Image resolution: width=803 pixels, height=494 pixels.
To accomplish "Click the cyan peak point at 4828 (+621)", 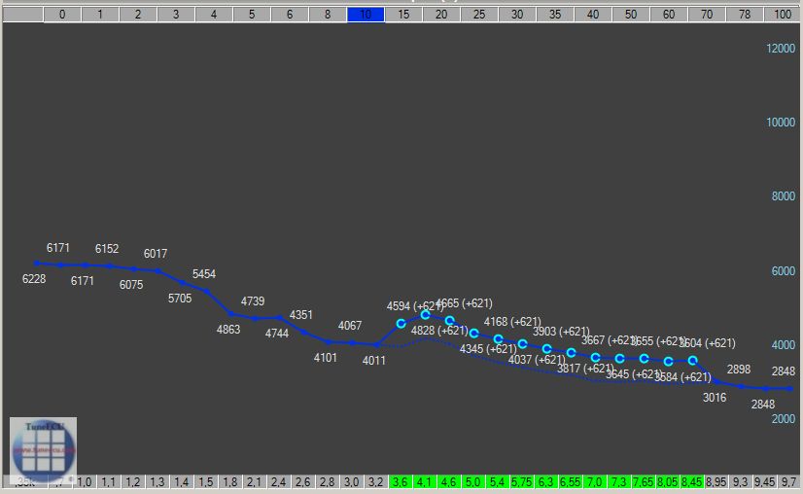I will [425, 314].
